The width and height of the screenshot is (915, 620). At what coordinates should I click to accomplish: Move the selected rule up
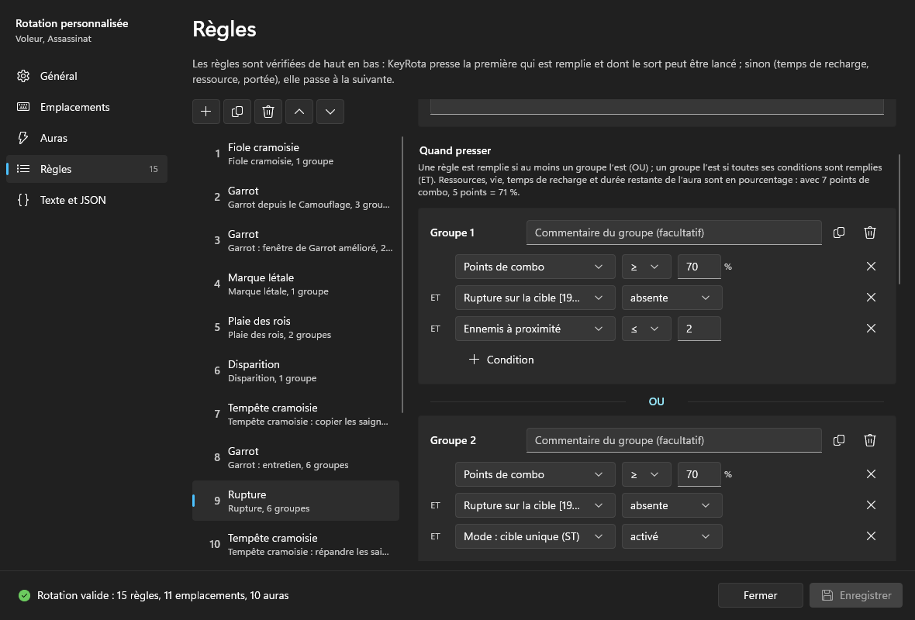pyautogui.click(x=299, y=112)
